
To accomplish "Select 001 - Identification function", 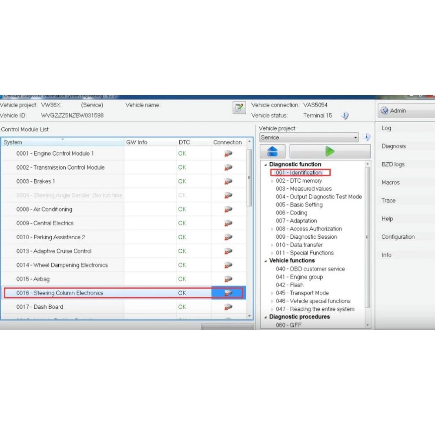I will (299, 173).
